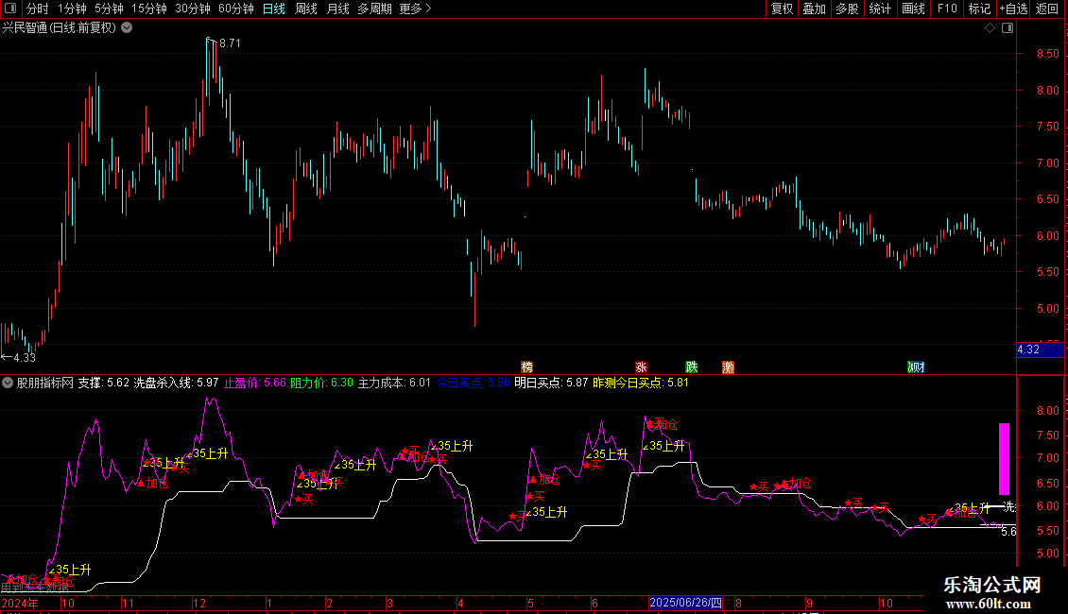Toggle the right side panel icon
This screenshot has height=614, width=1068.
pyautogui.click(x=1008, y=28)
